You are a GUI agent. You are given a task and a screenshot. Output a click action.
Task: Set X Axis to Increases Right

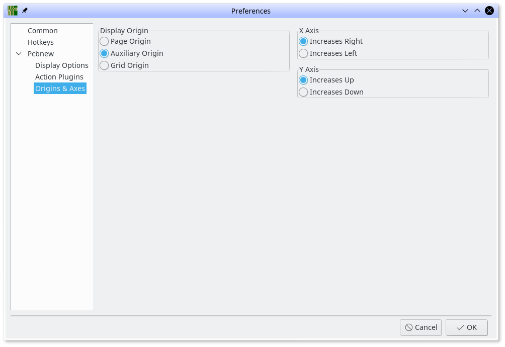(x=303, y=41)
